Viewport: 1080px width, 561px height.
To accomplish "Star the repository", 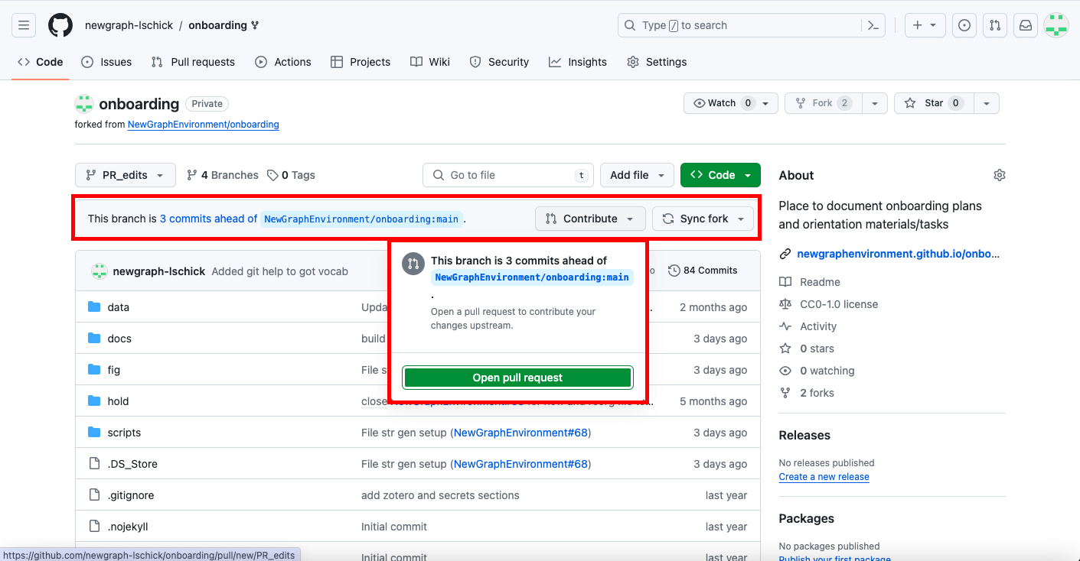I will point(934,103).
